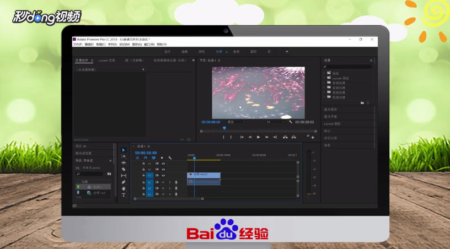This screenshot has width=450, height=249.
Task: Click the Mark In brace button
Action: click(223, 137)
